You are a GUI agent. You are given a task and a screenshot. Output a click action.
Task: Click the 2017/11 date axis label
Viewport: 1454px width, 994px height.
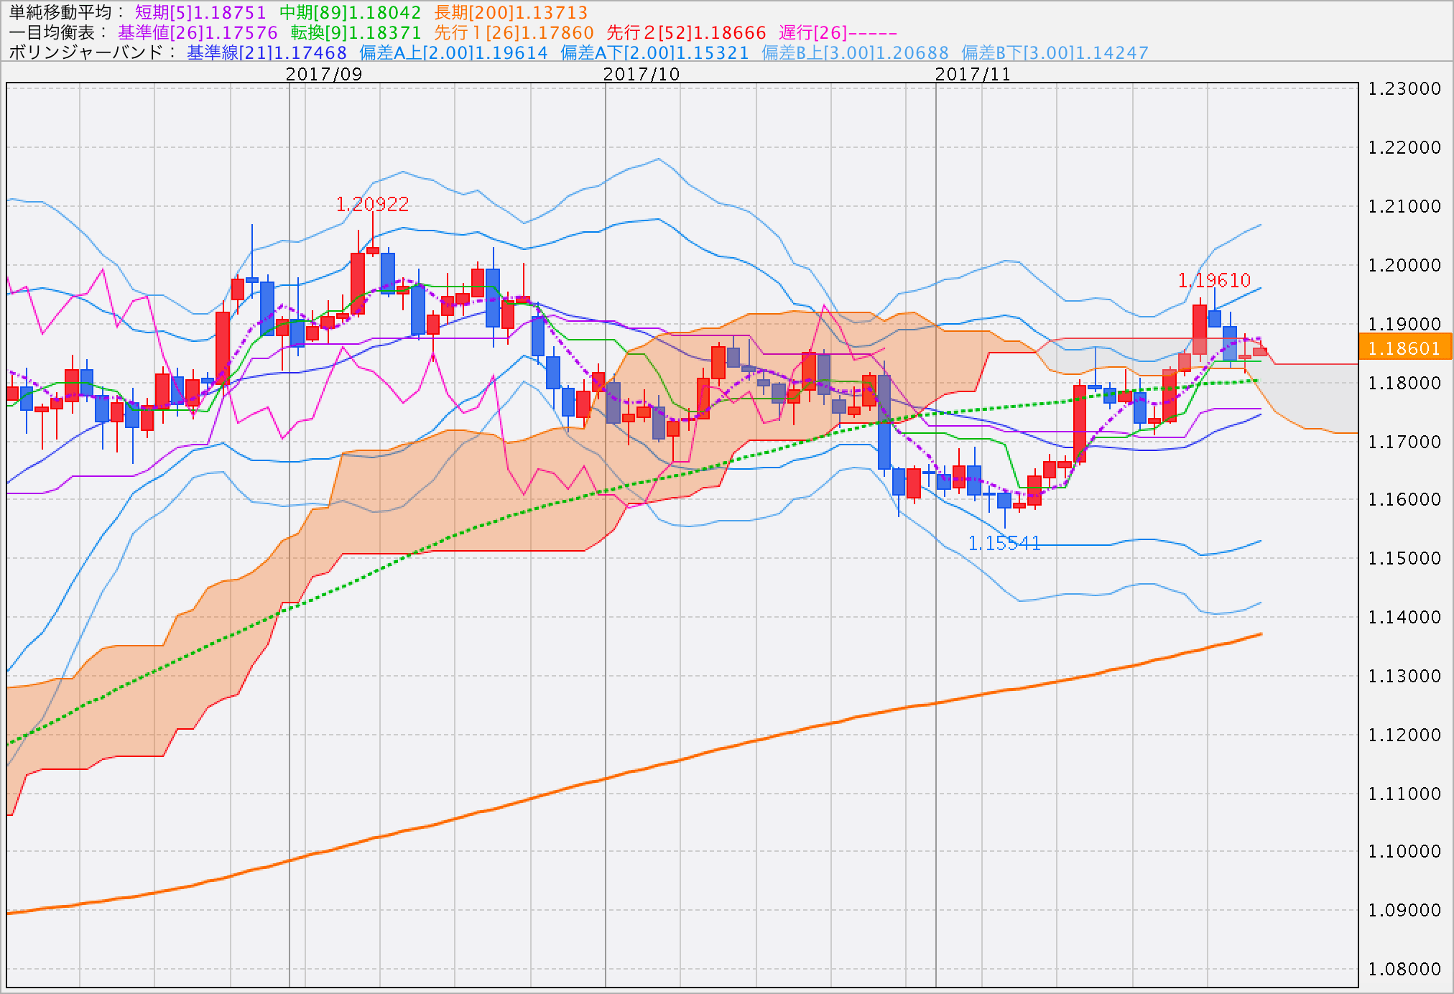point(973,74)
